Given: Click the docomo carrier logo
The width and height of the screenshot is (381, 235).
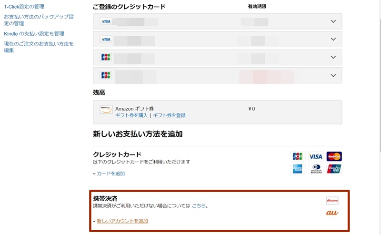Looking at the screenshot, I should click(332, 200).
